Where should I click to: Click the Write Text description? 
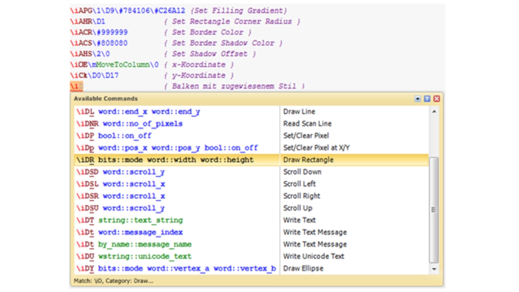pyautogui.click(x=299, y=220)
